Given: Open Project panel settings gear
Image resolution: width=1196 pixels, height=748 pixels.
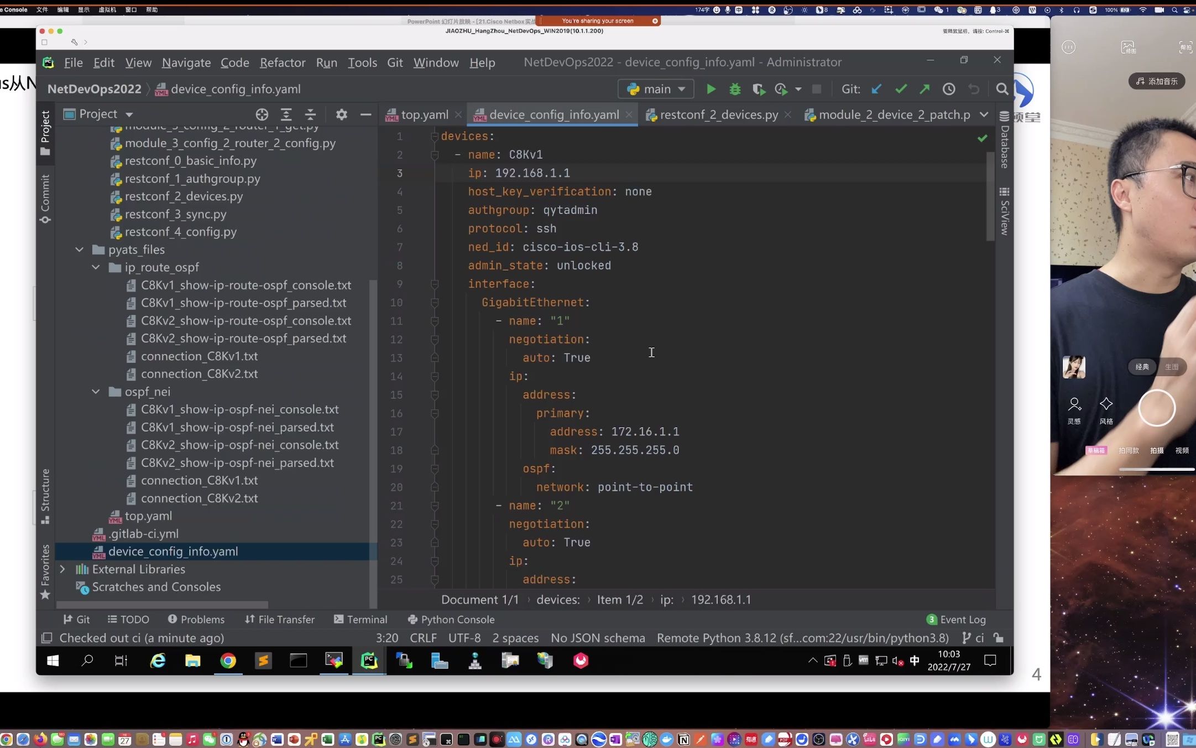Looking at the screenshot, I should [342, 115].
